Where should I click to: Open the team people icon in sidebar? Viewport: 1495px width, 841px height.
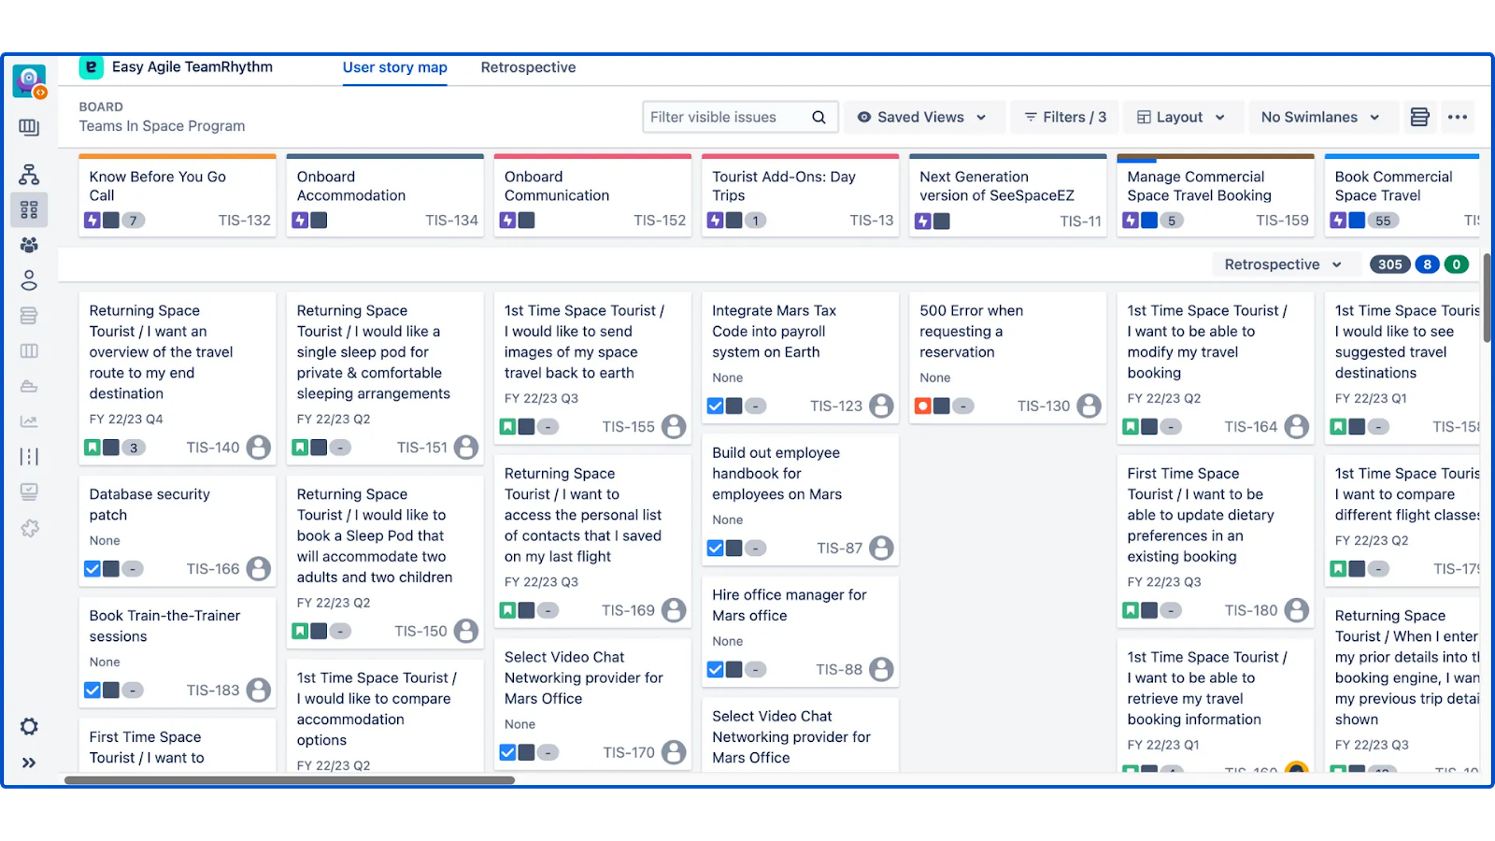click(x=29, y=245)
